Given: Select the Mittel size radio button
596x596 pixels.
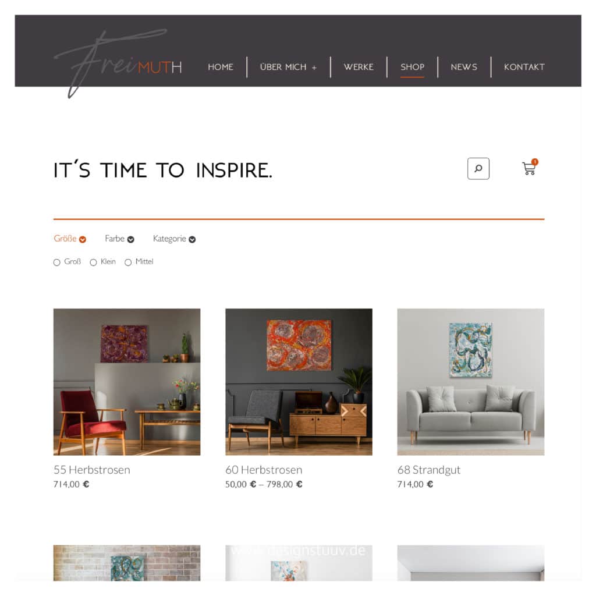Looking at the screenshot, I should (128, 262).
